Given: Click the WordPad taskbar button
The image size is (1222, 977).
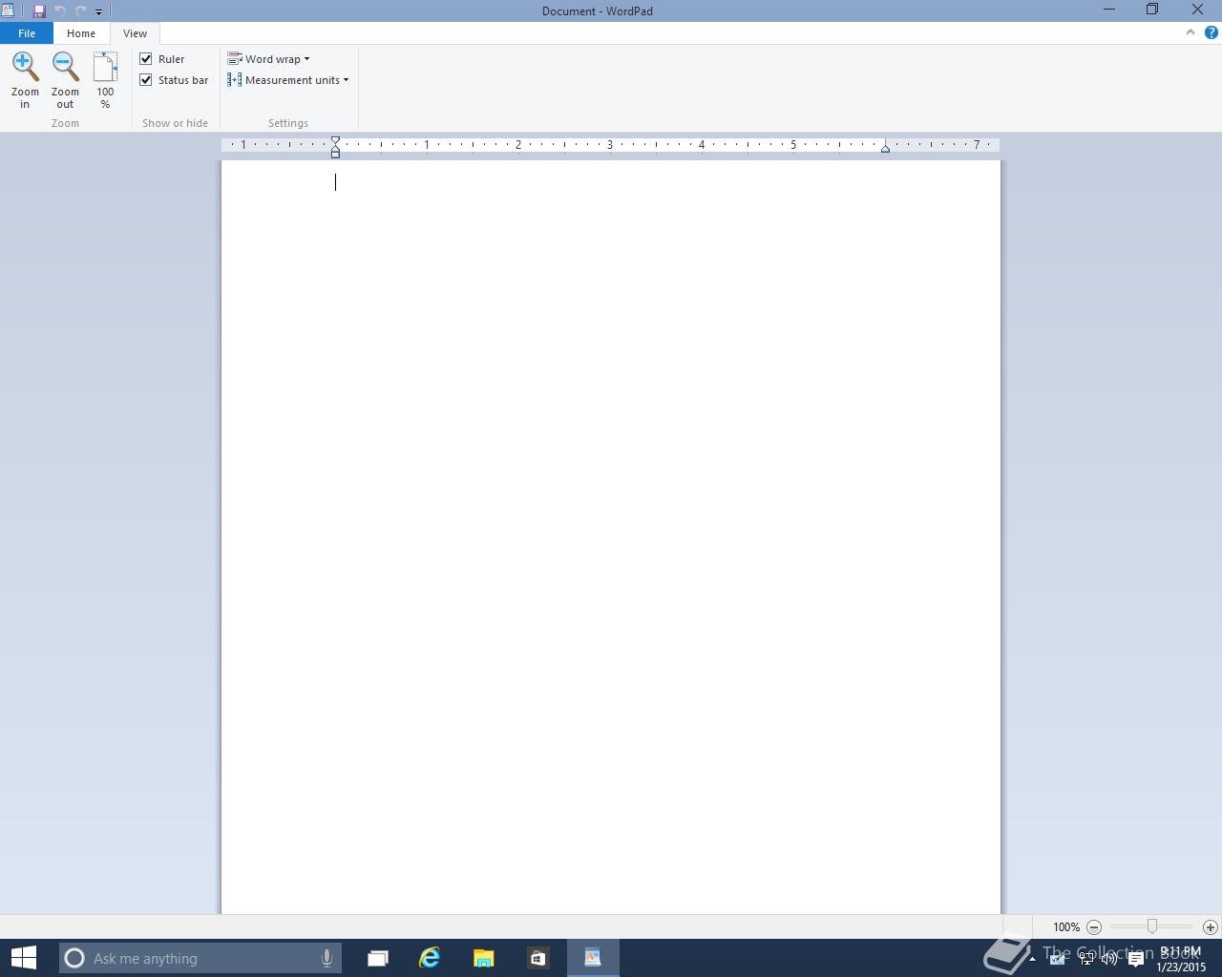Looking at the screenshot, I should (x=593, y=958).
